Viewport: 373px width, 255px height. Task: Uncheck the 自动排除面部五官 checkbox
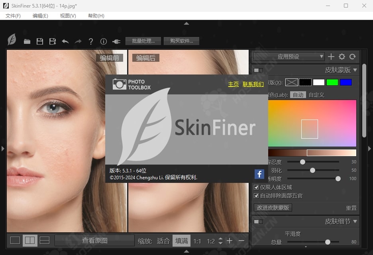(x=256, y=196)
